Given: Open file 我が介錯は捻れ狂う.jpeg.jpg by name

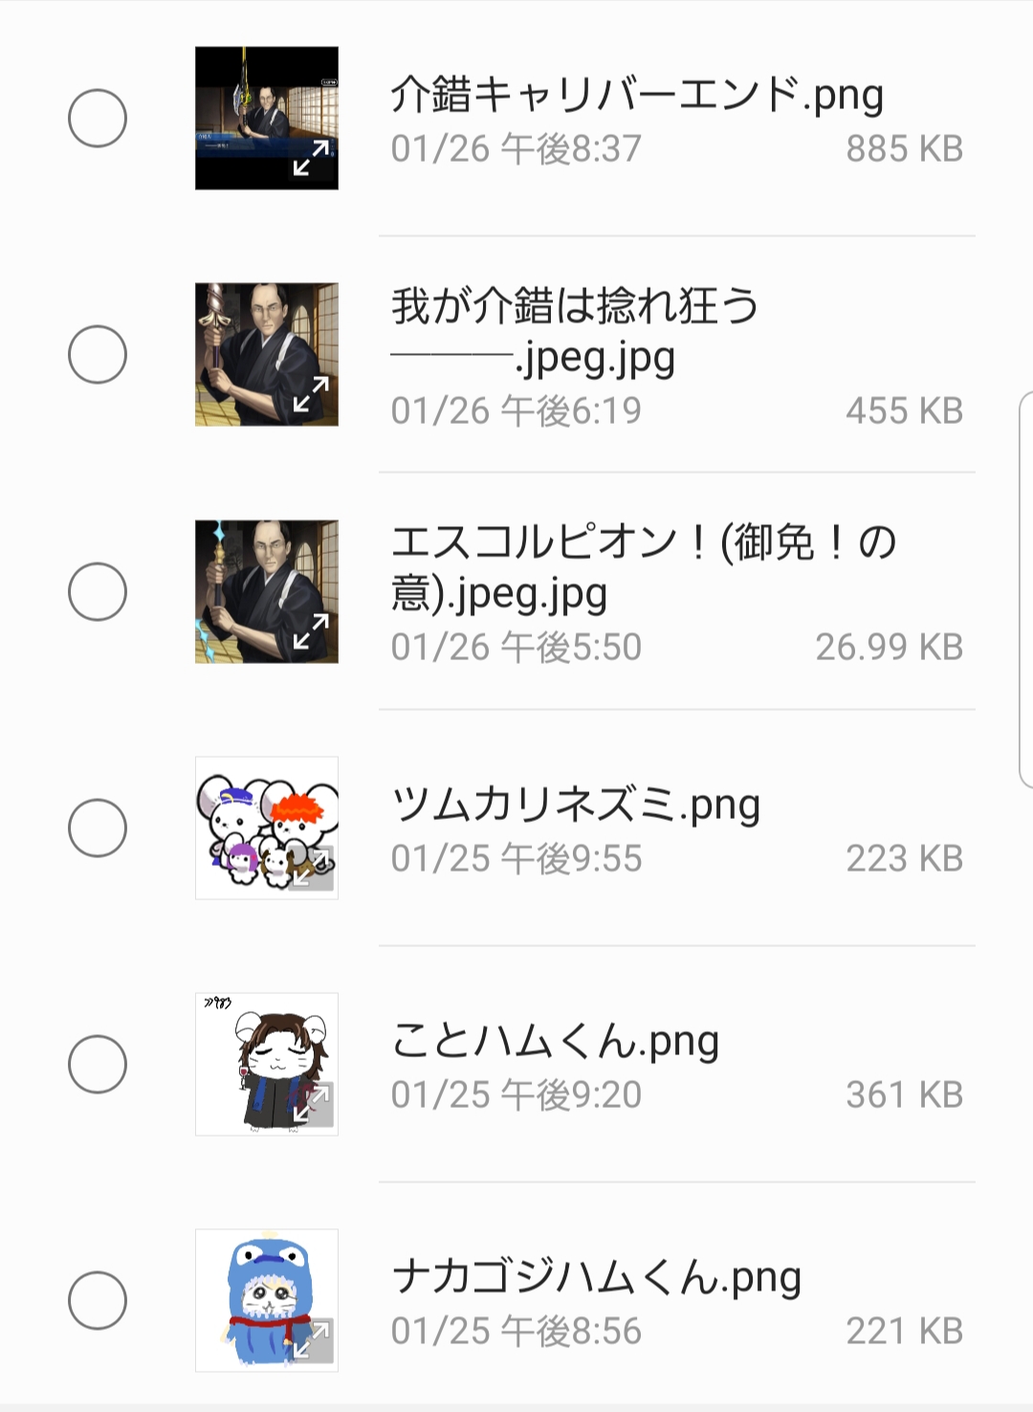Looking at the screenshot, I should coord(574,331).
